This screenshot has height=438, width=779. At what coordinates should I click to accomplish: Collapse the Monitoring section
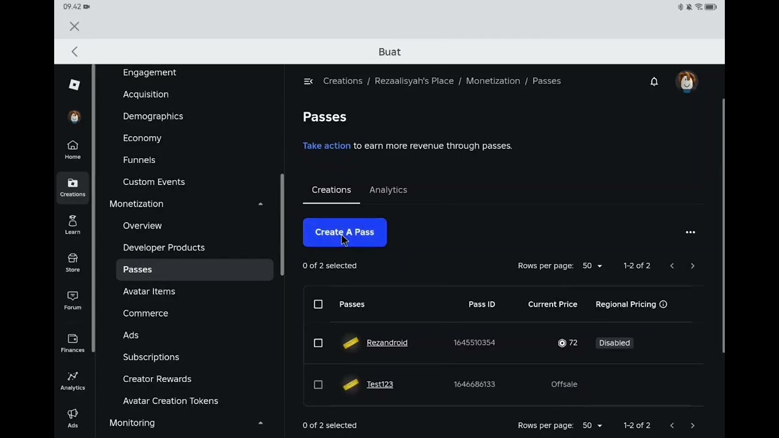(x=260, y=423)
